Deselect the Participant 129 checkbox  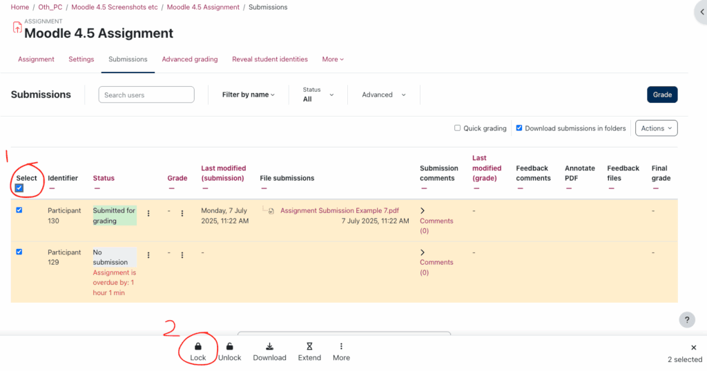(x=19, y=252)
